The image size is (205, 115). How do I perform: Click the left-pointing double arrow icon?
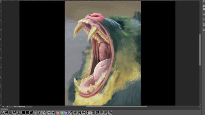pos(75,113)
